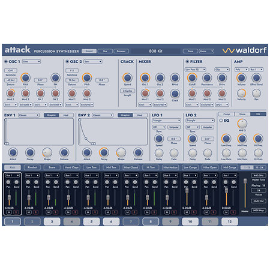Image resolution: width=270 pixels, height=270 pixels.
Task: Switch to the Bus tab
Action: click(x=105, y=51)
